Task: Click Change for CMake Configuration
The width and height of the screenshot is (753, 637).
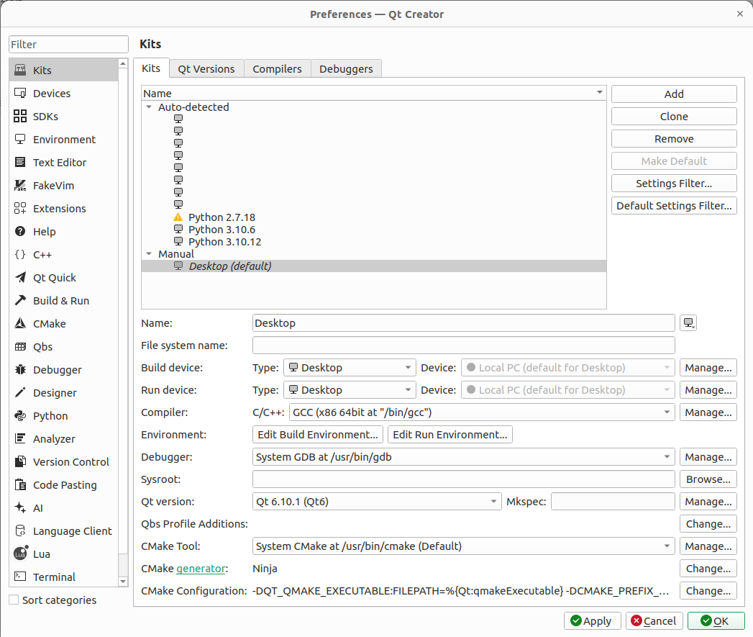Action: click(x=708, y=591)
